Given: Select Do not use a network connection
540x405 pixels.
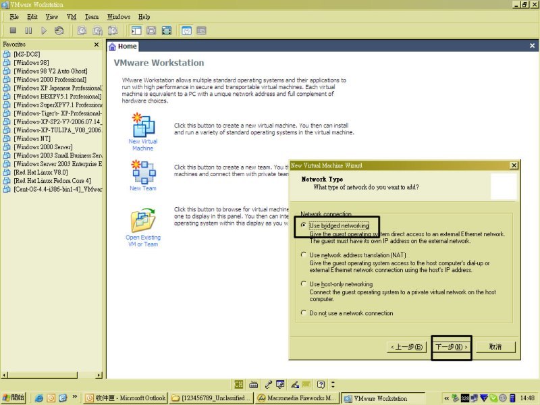Looking at the screenshot, I should click(x=303, y=313).
